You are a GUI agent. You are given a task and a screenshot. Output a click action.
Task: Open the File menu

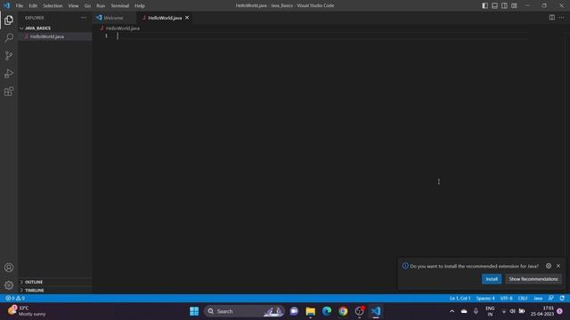click(20, 5)
